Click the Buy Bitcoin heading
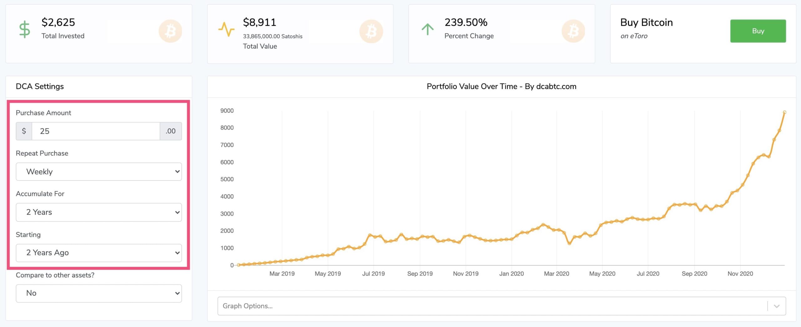 (x=646, y=22)
